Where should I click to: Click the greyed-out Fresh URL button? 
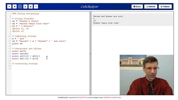click(20, 7)
